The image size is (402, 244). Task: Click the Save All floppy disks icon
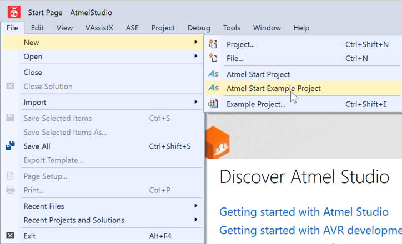coord(10,146)
